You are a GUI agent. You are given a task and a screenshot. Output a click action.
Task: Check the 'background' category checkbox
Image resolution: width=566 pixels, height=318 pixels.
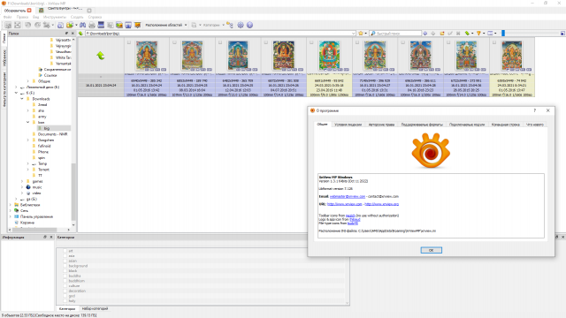pyautogui.click(x=65, y=266)
